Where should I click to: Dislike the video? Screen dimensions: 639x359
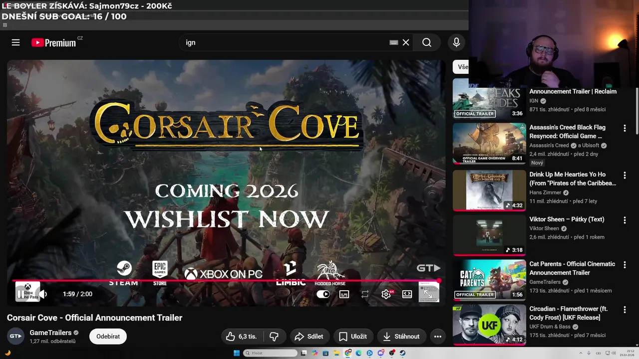[x=274, y=337]
